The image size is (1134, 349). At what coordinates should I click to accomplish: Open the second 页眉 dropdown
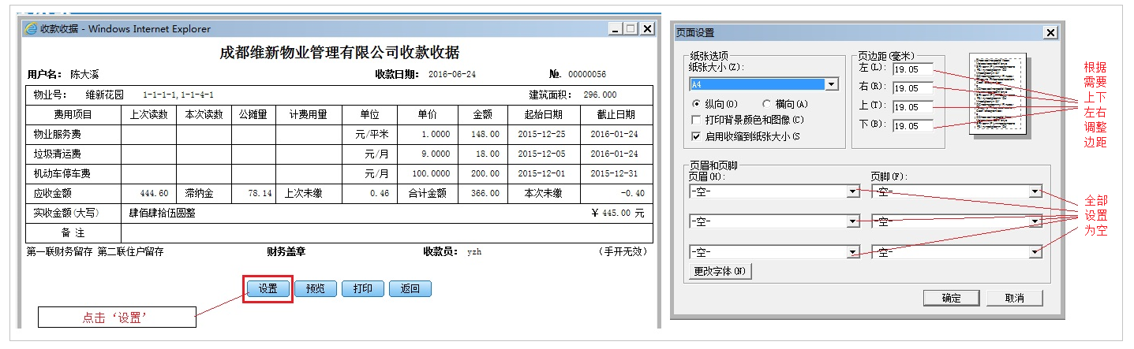click(x=852, y=222)
